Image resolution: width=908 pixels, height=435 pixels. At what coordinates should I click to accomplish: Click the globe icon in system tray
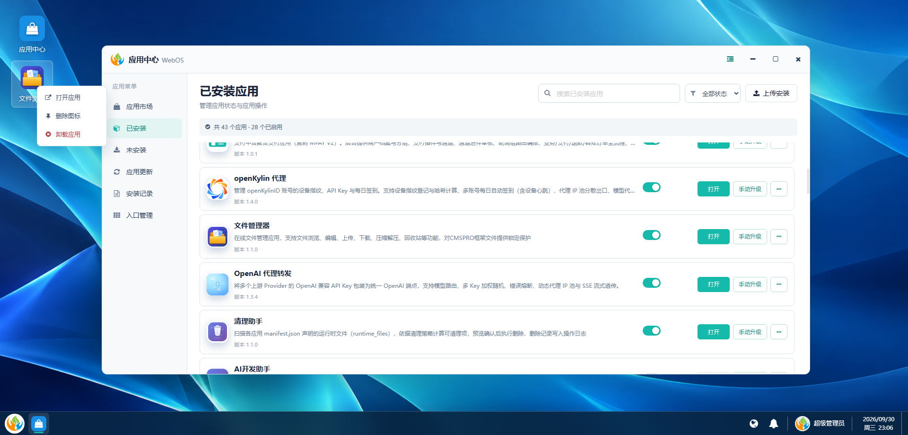pyautogui.click(x=754, y=424)
